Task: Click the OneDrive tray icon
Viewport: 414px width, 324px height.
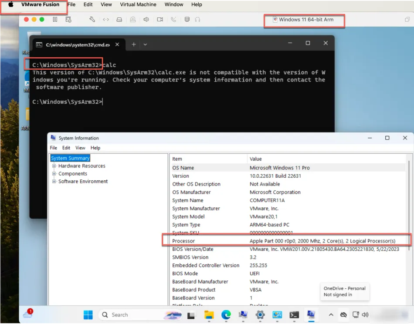Action: 343,315
